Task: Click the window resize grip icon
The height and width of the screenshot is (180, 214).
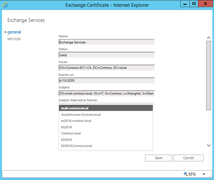Action: (x=210, y=176)
